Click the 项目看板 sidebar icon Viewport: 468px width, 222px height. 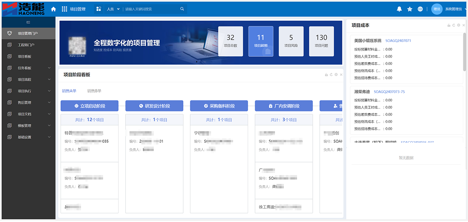pos(10,56)
